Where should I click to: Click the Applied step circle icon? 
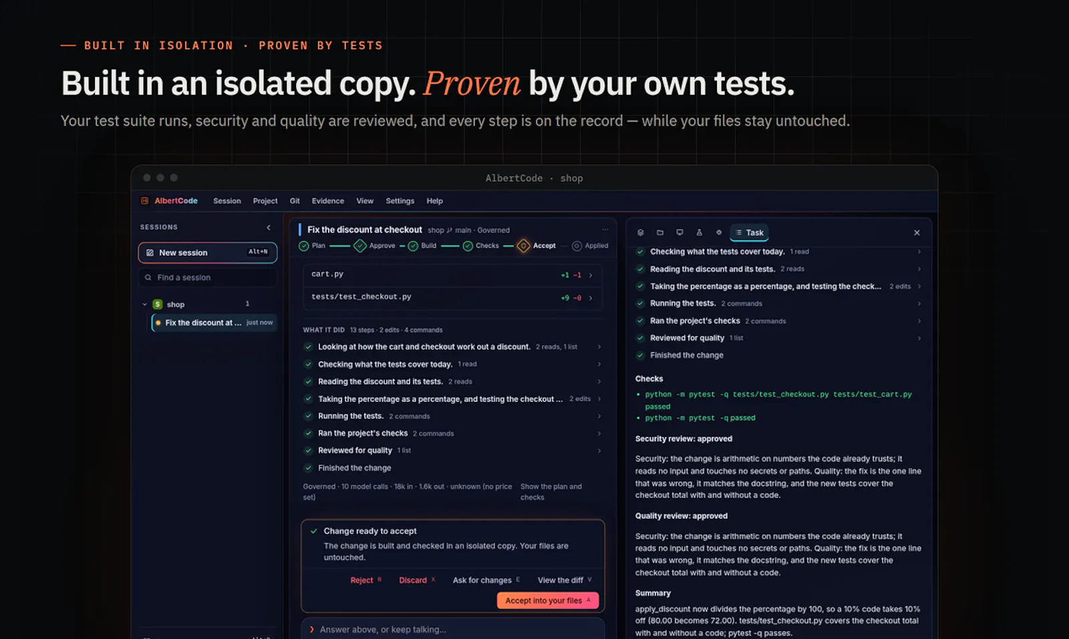tap(577, 246)
